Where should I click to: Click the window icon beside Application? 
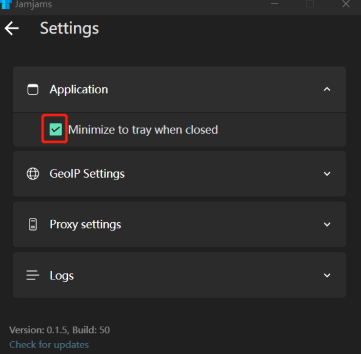(x=33, y=89)
